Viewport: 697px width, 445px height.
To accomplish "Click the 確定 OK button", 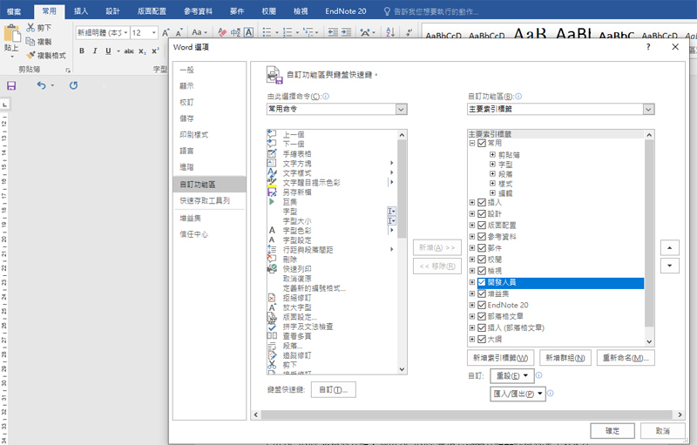I will pyautogui.click(x=612, y=431).
